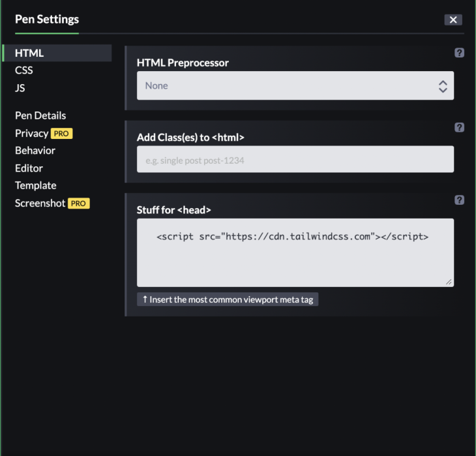Open Template settings
Image resolution: width=476 pixels, height=456 pixels.
(x=35, y=186)
